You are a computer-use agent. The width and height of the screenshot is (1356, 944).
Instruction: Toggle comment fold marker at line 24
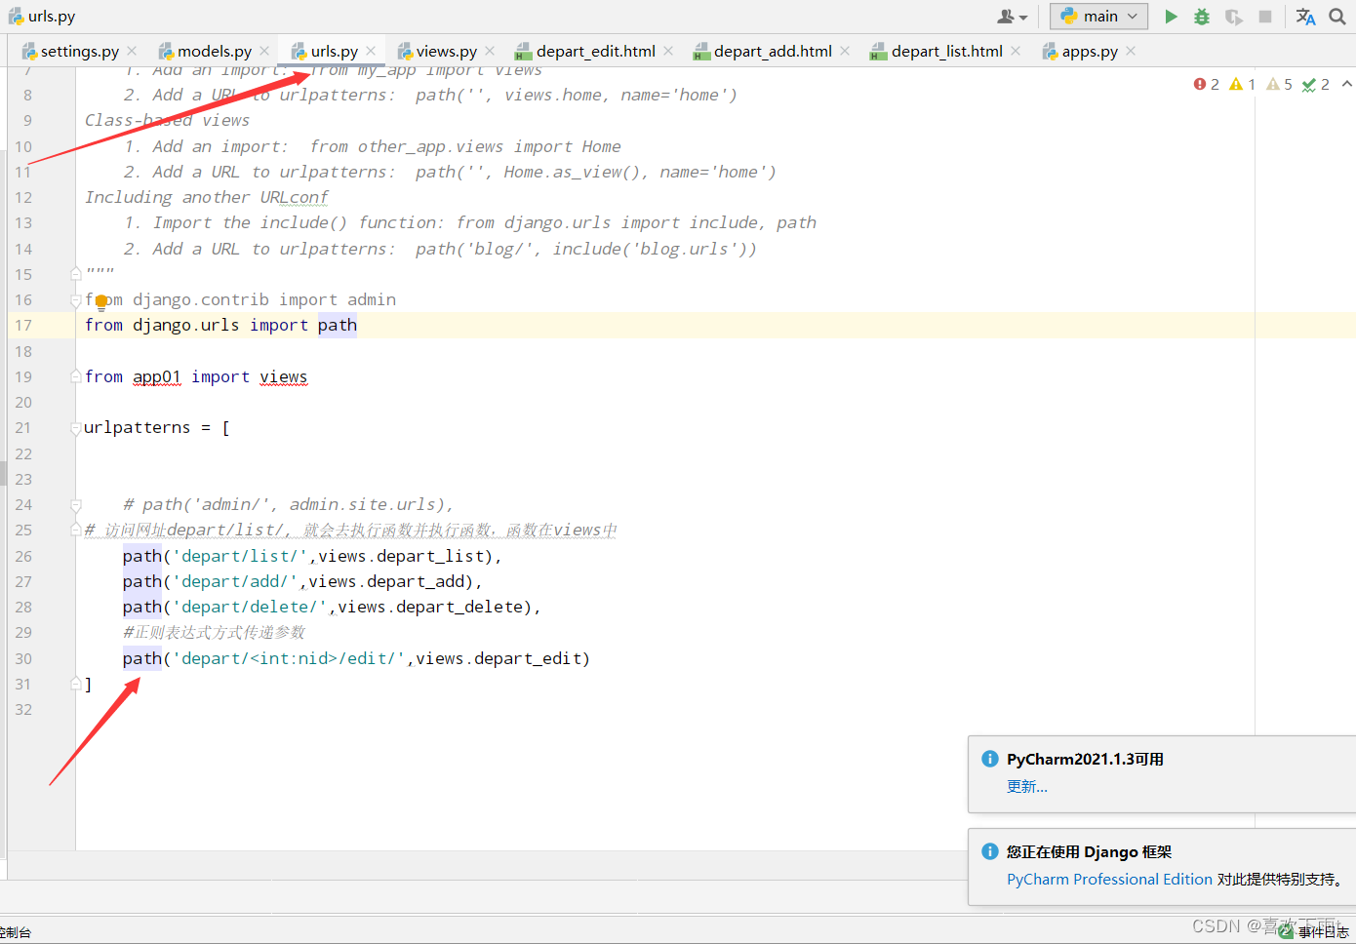coord(75,504)
